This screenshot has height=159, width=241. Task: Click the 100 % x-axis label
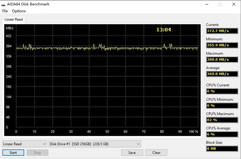[x=193, y=132]
